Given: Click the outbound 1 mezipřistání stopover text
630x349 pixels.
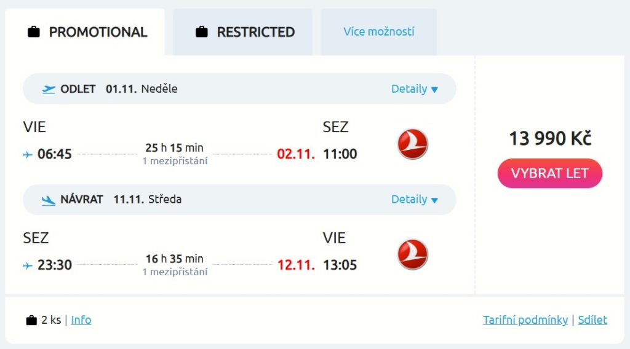Looking at the screenshot, I should click(175, 161).
